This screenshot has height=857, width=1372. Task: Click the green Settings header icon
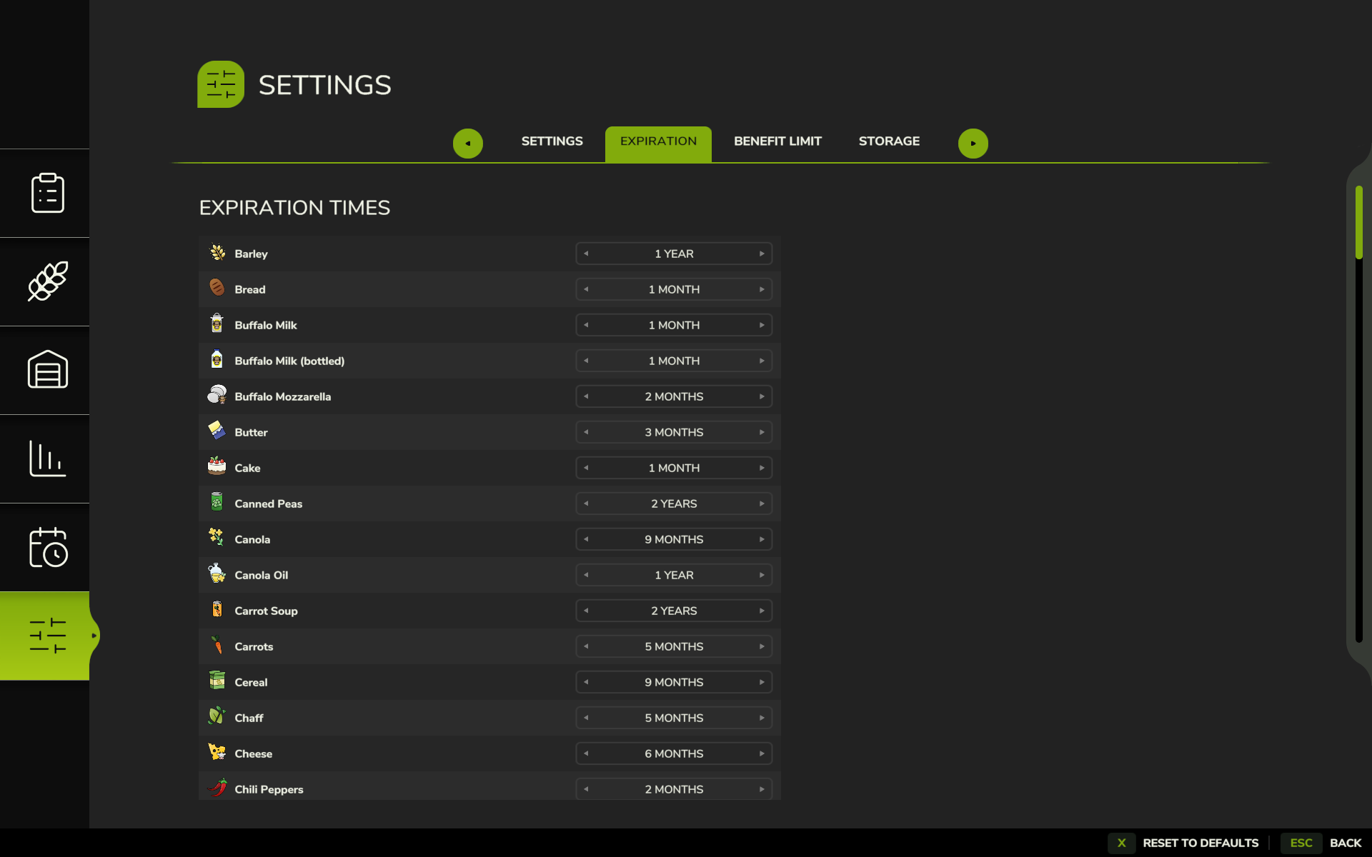221,84
